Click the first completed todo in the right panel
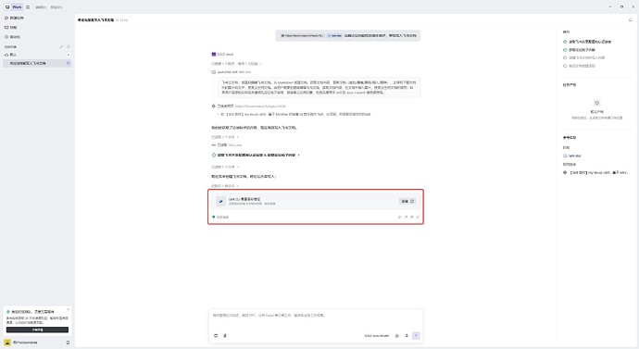Viewport: 639px width, 349px height. point(587,42)
